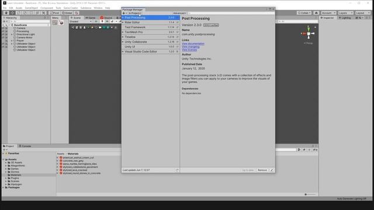The width and height of the screenshot is (374, 210).
Task: Open the Component menu
Action: point(47,8)
